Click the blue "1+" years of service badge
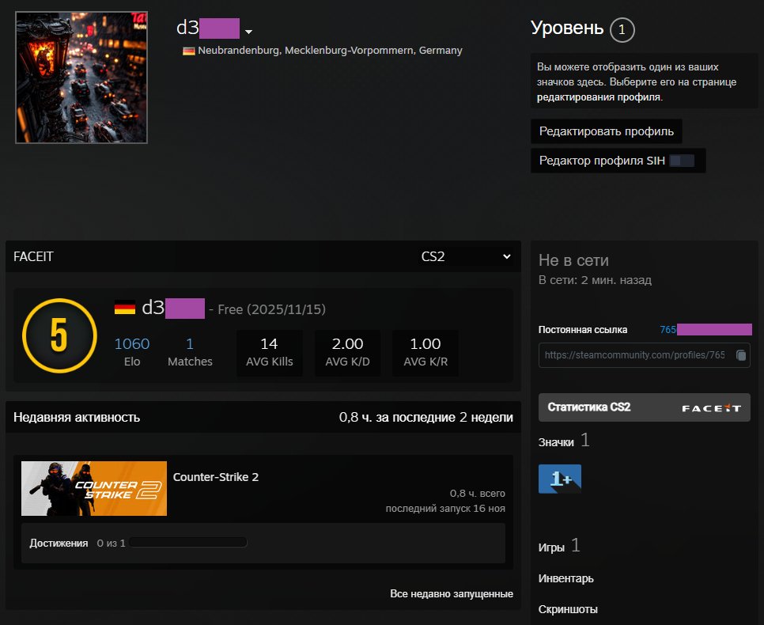Viewport: 764px width, 625px height. (x=559, y=478)
